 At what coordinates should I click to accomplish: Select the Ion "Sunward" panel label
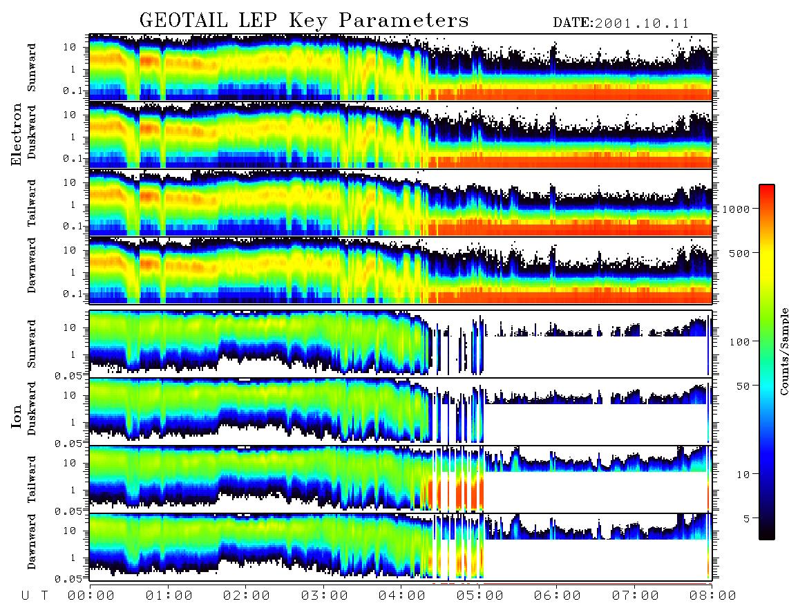pyautogui.click(x=32, y=344)
